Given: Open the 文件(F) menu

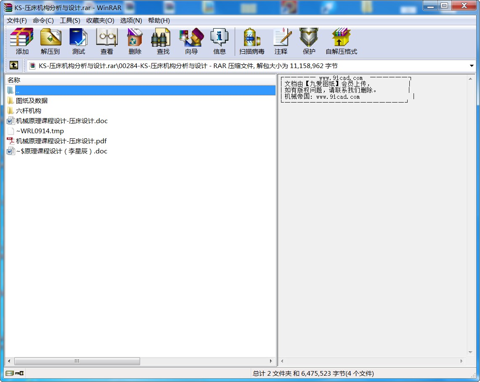Looking at the screenshot, I should (x=17, y=21).
